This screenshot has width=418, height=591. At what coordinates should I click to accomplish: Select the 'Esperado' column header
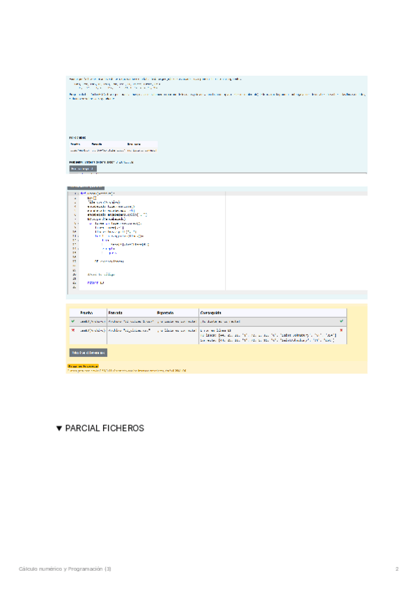(x=165, y=313)
